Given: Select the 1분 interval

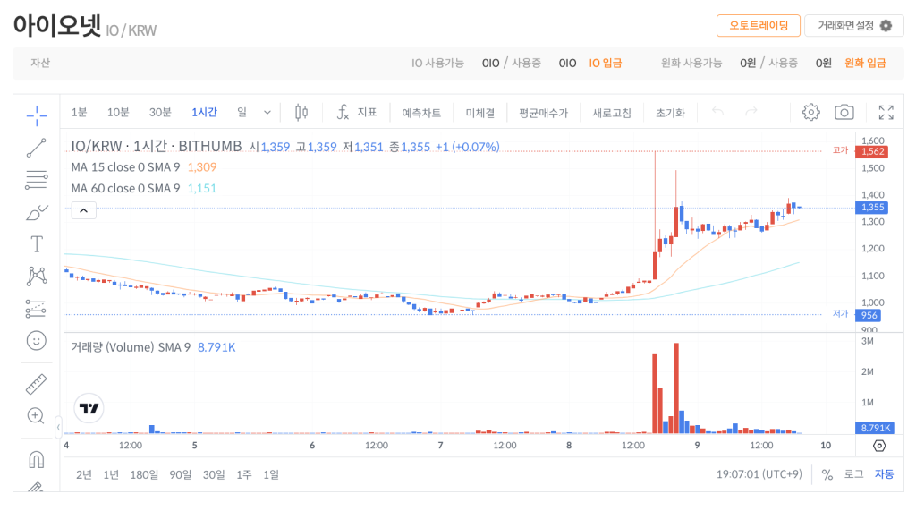Looking at the screenshot, I should click(x=79, y=112).
